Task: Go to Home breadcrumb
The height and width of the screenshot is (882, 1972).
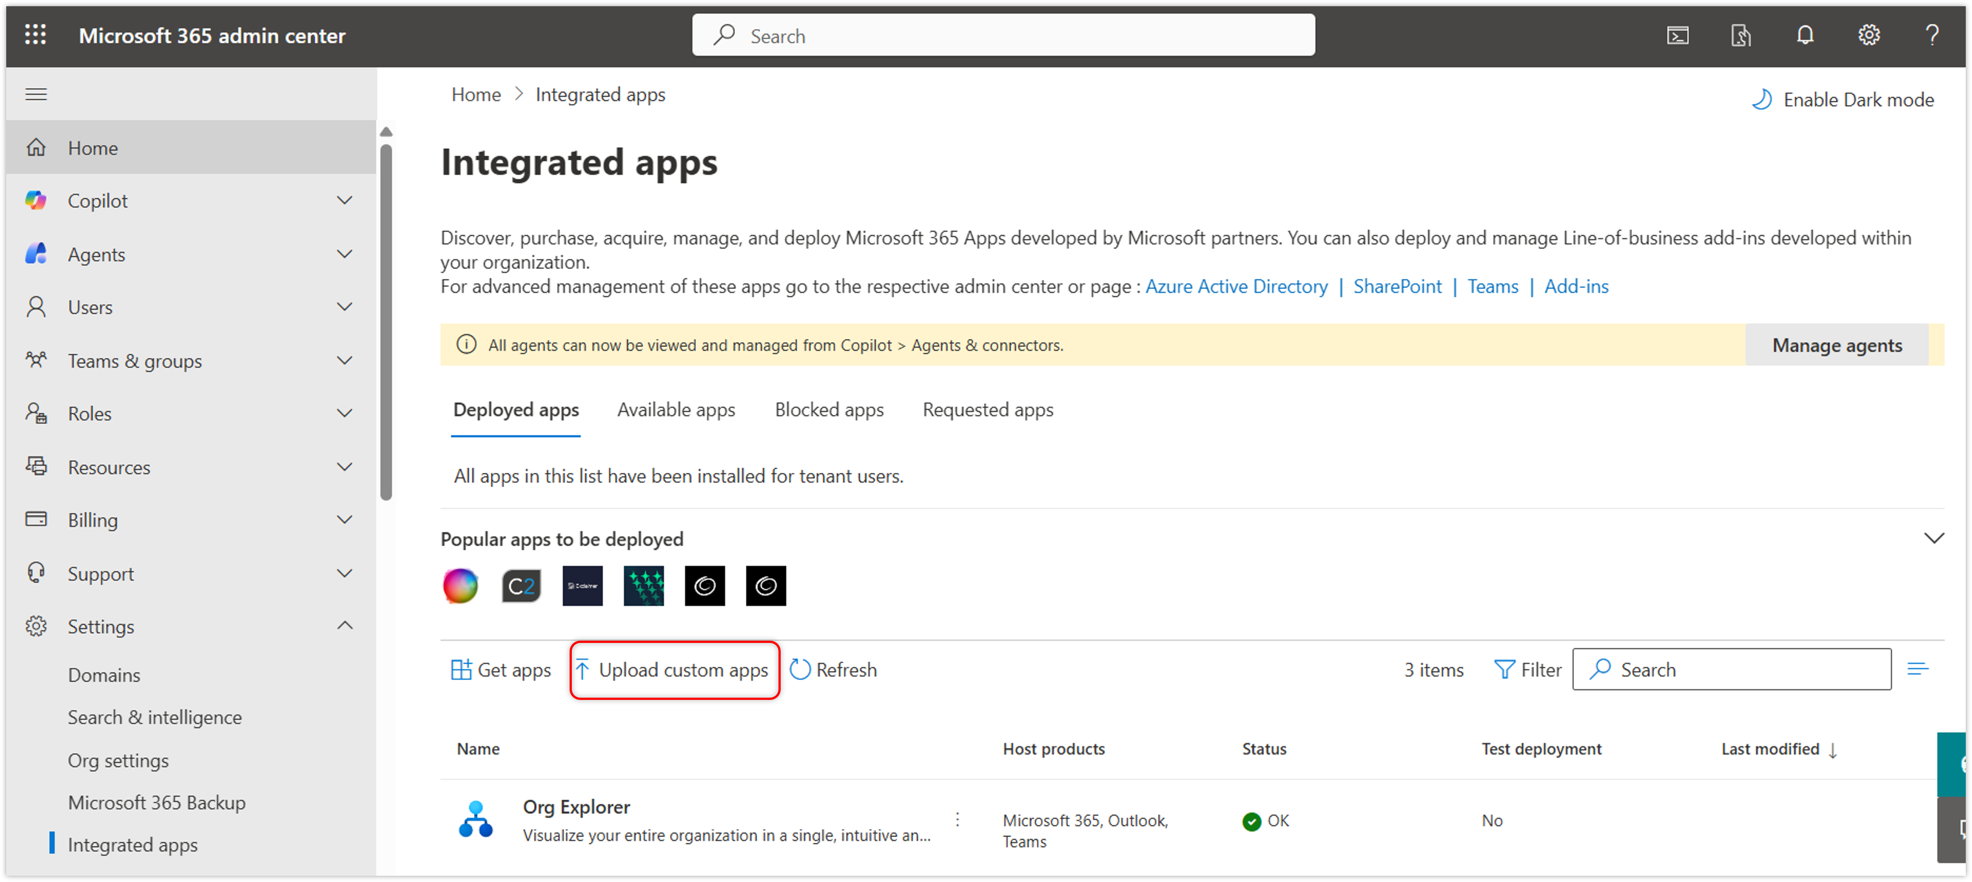Action: 476,95
